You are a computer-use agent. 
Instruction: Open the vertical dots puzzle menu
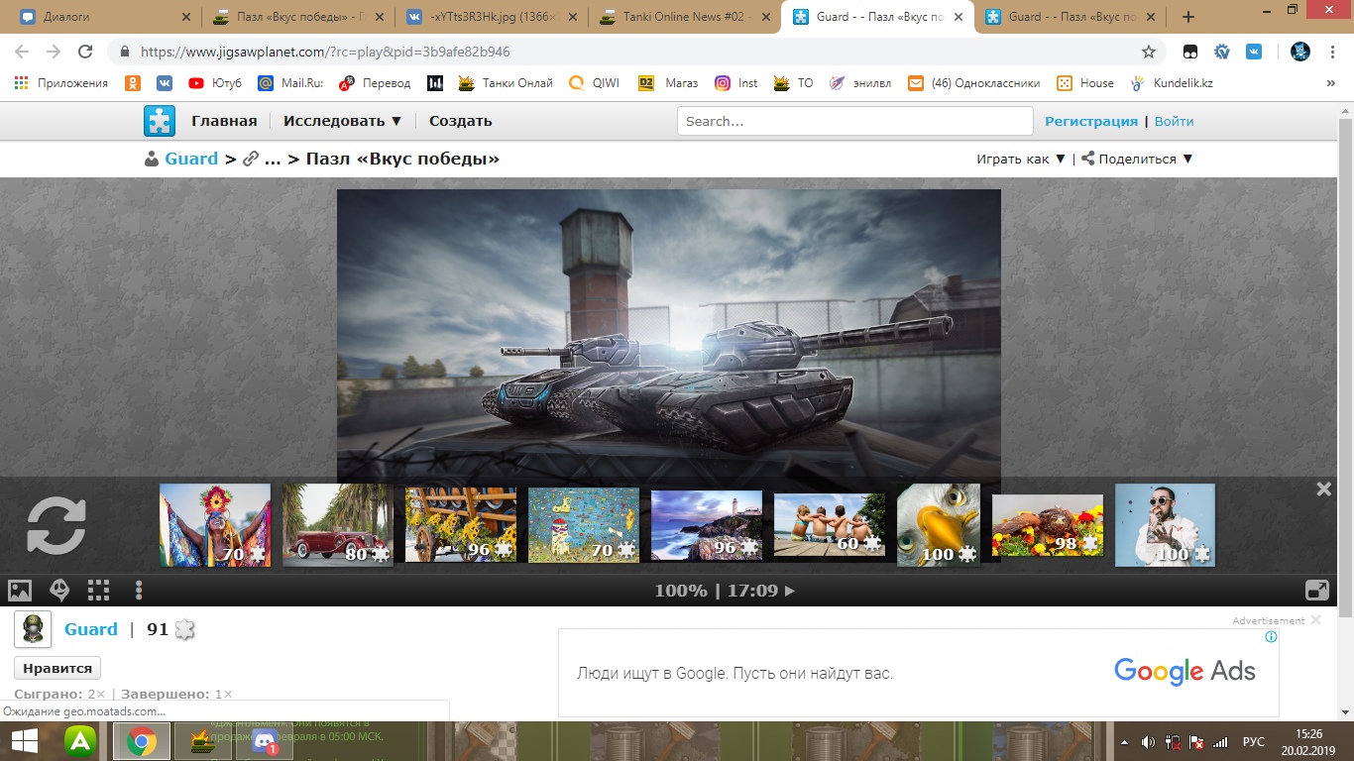[139, 591]
